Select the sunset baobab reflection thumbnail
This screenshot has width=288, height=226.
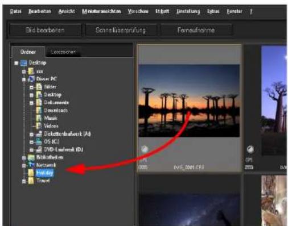[x=189, y=101]
